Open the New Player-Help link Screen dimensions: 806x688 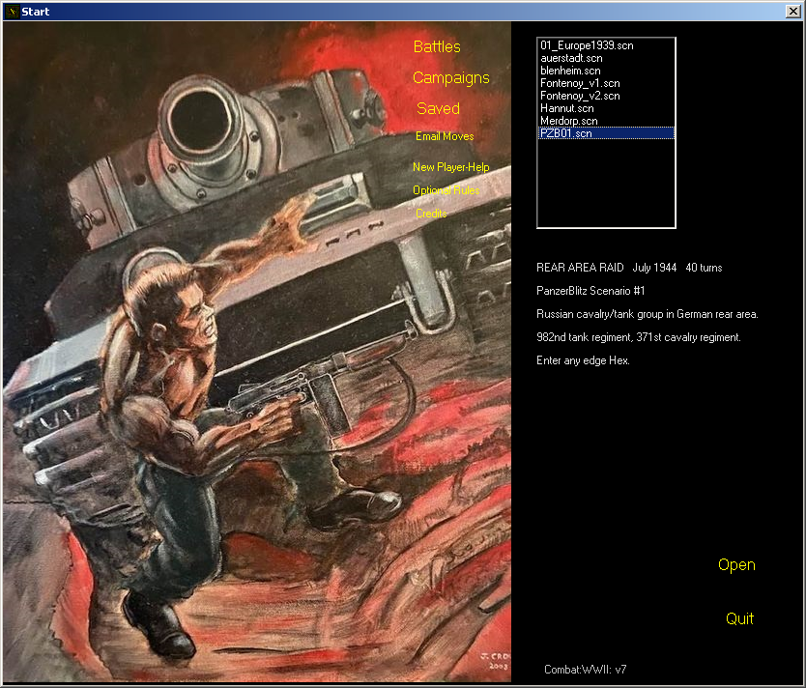tap(450, 167)
